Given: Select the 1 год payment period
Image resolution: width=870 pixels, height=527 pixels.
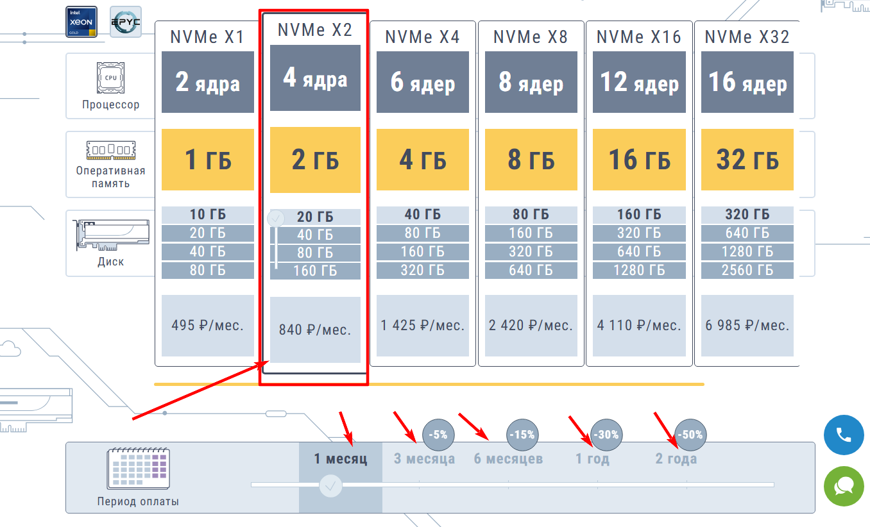Looking at the screenshot, I should (x=592, y=459).
